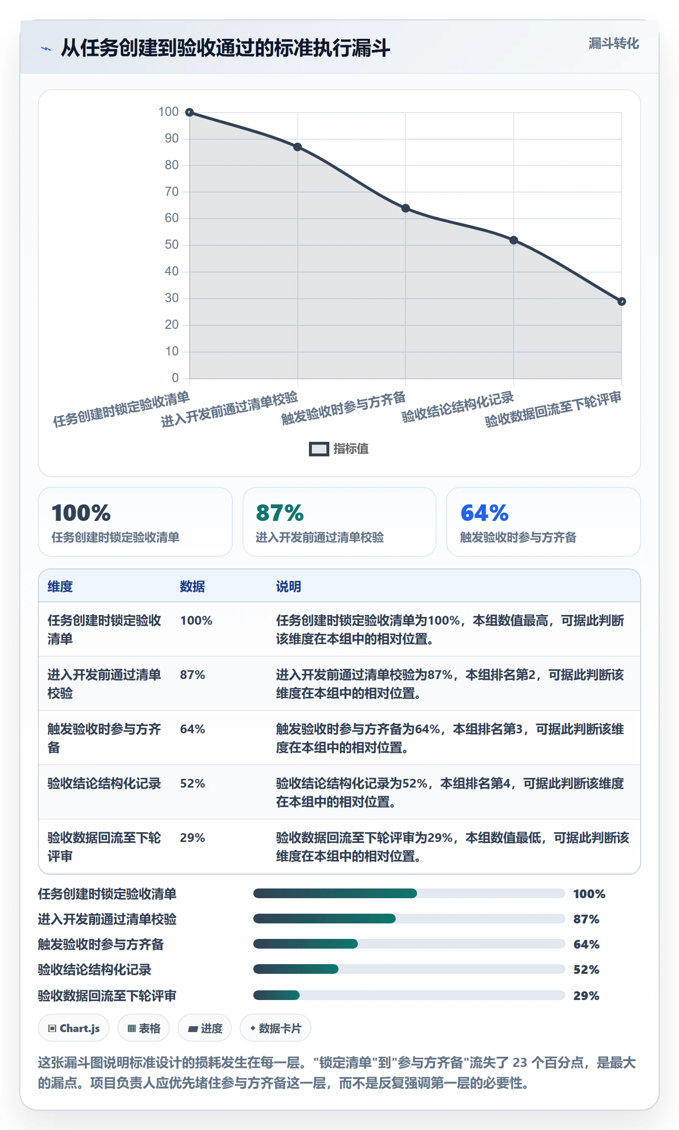Click the 说明 column header
This screenshot has height=1130, width=679.
click(x=289, y=586)
